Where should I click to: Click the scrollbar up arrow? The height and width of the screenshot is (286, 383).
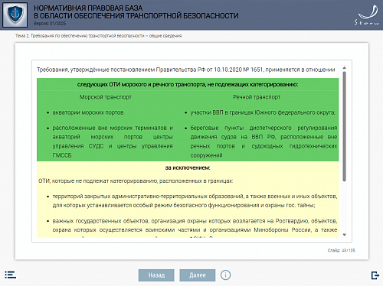[344, 68]
